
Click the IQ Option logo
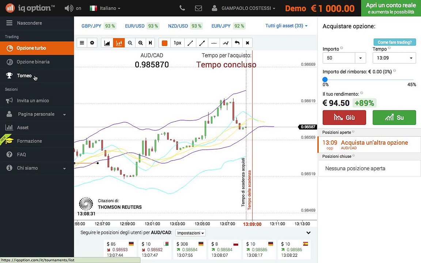[x=30, y=8]
